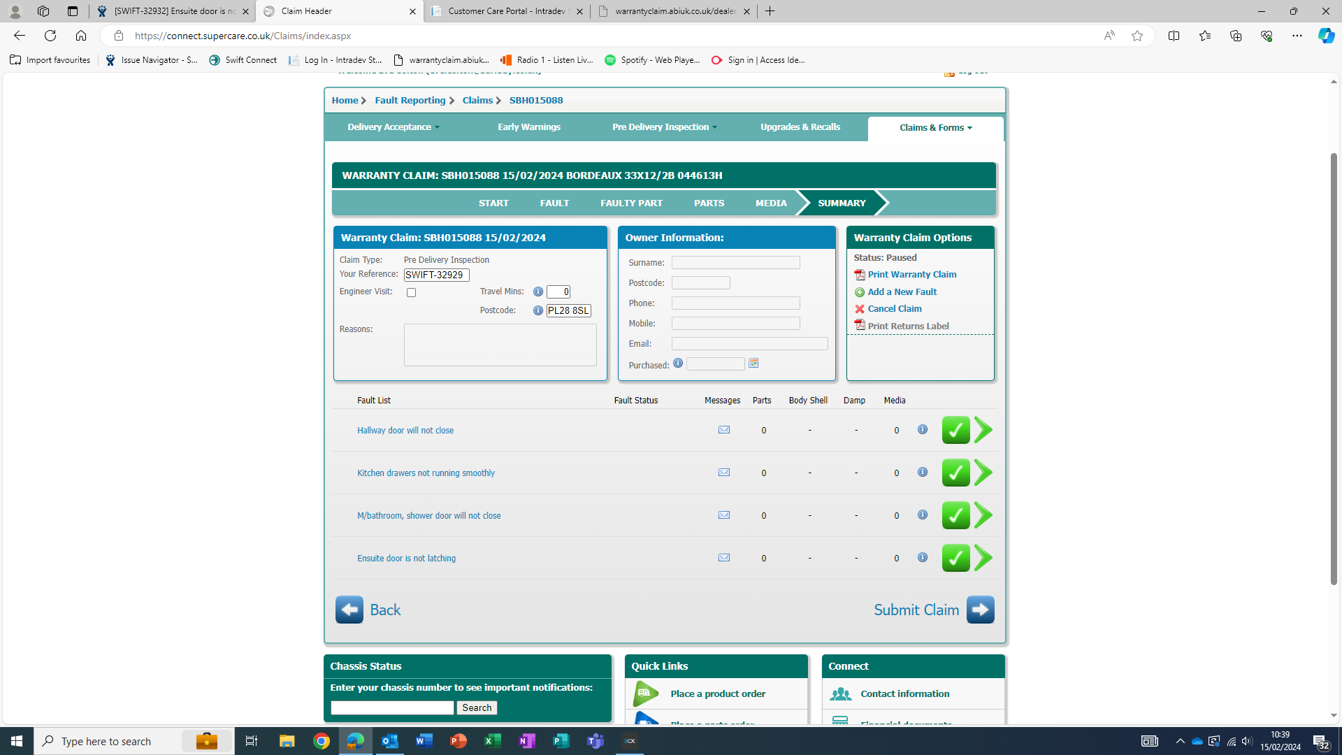Open the Claims & Forms dropdown tab
1342x755 pixels.
(x=935, y=128)
